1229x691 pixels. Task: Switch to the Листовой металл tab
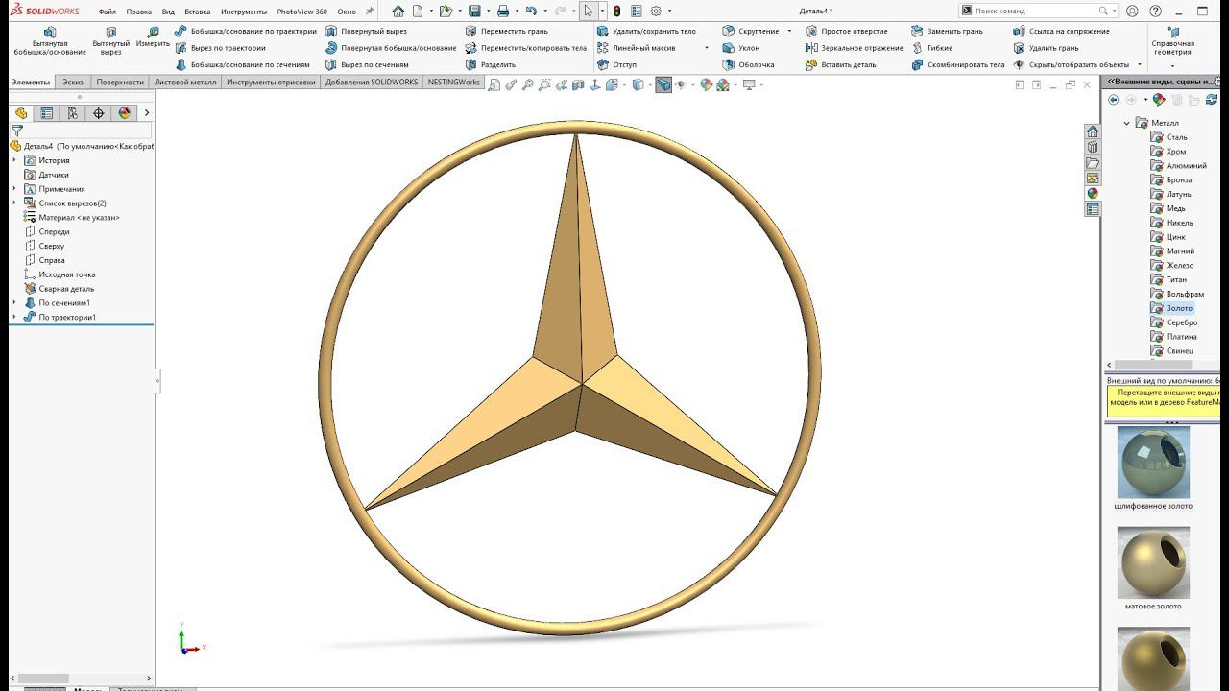185,83
